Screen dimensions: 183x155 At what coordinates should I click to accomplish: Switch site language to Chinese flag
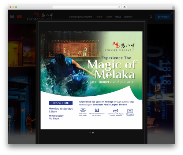pyautogui.click(x=19, y=17)
